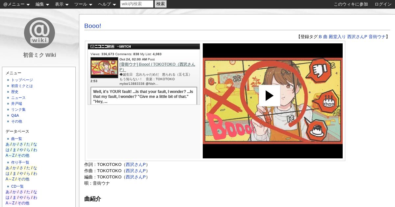Click ま in the 作り手一覧 index
The width and height of the screenshot is (395, 207).
click(14, 173)
